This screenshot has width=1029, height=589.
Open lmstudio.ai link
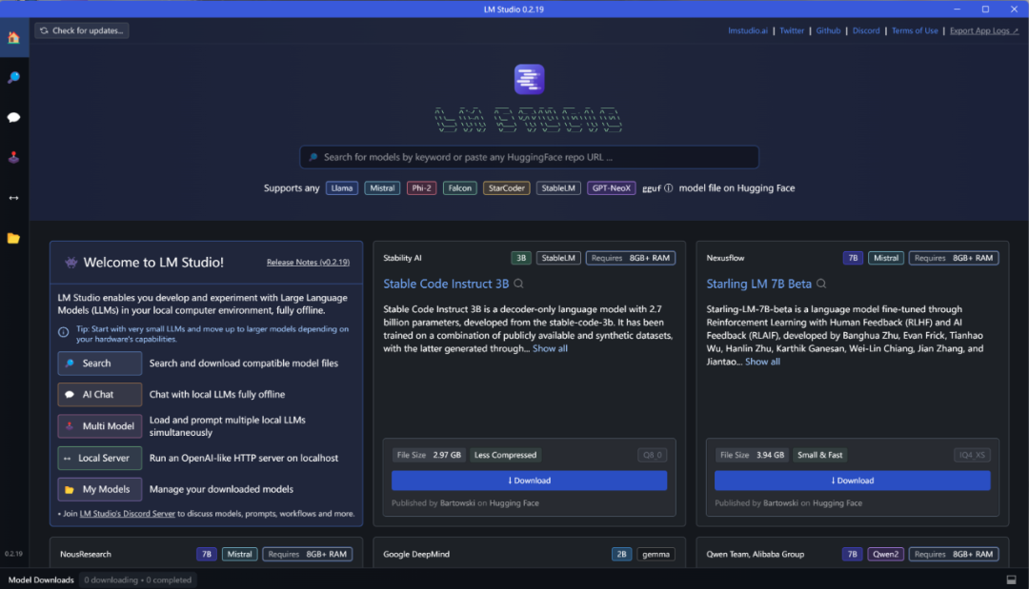click(x=748, y=30)
